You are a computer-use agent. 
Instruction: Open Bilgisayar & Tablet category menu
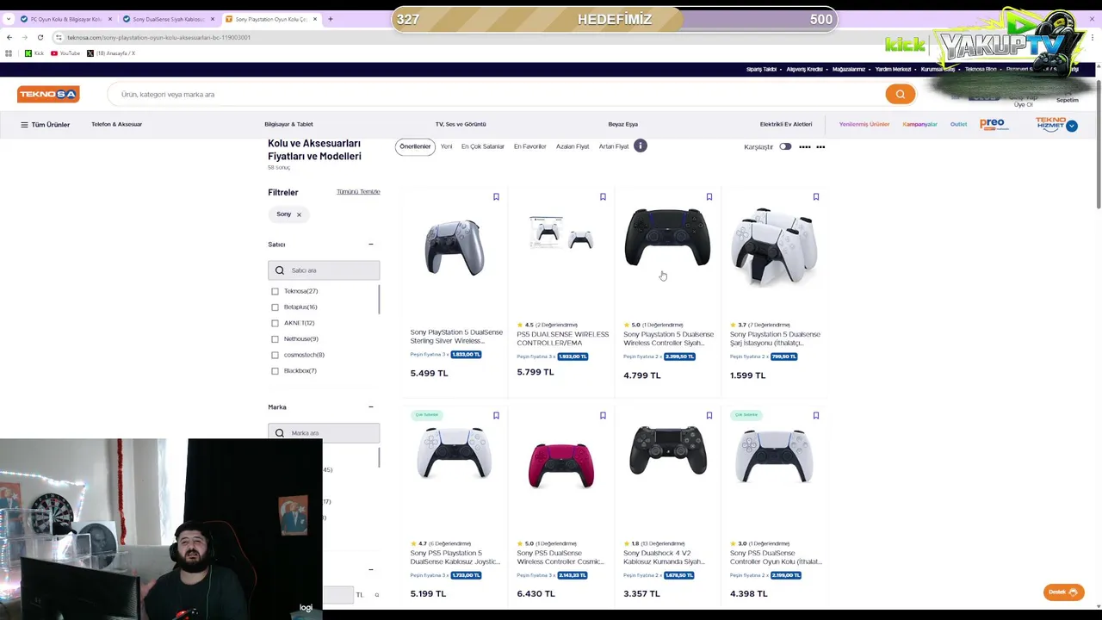[288, 125]
